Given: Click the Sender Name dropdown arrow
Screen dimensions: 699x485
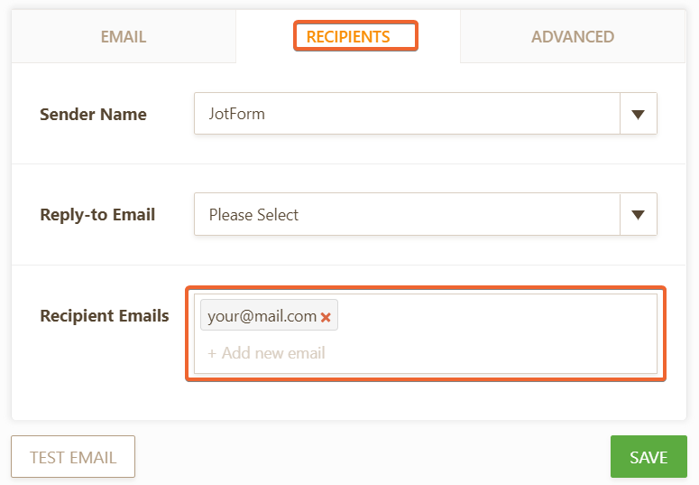Looking at the screenshot, I should pos(639,115).
